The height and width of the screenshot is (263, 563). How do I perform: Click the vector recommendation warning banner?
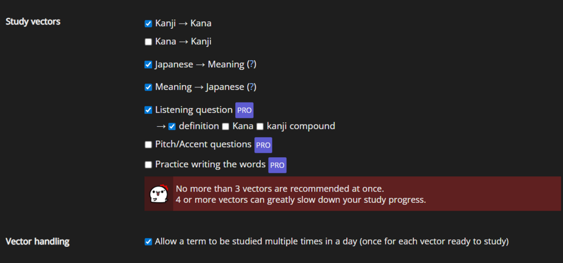352,194
